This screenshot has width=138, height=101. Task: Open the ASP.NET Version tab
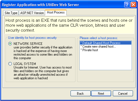tap(32, 13)
